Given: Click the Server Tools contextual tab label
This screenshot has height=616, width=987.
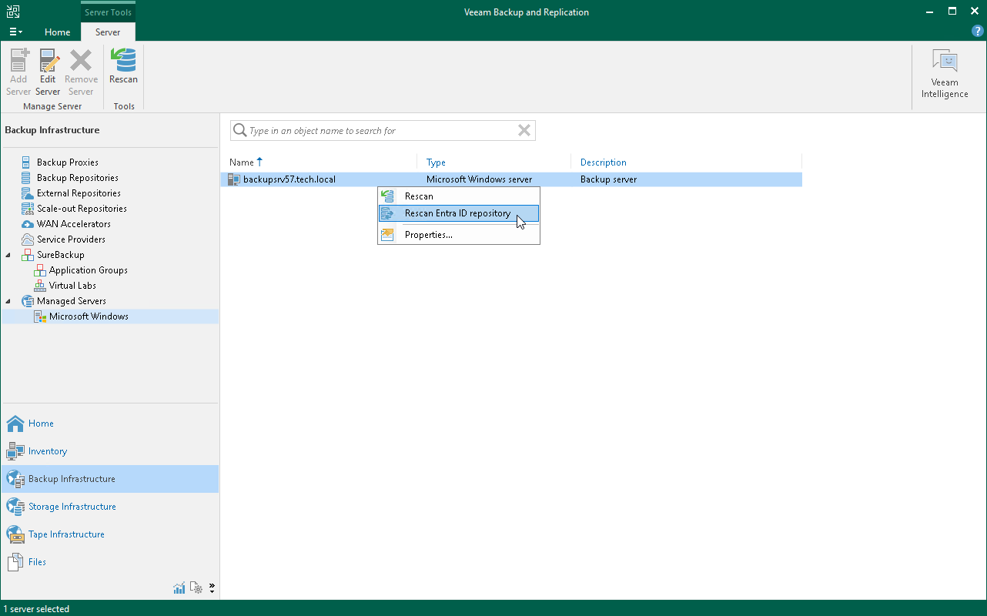Looking at the screenshot, I should click(108, 12).
